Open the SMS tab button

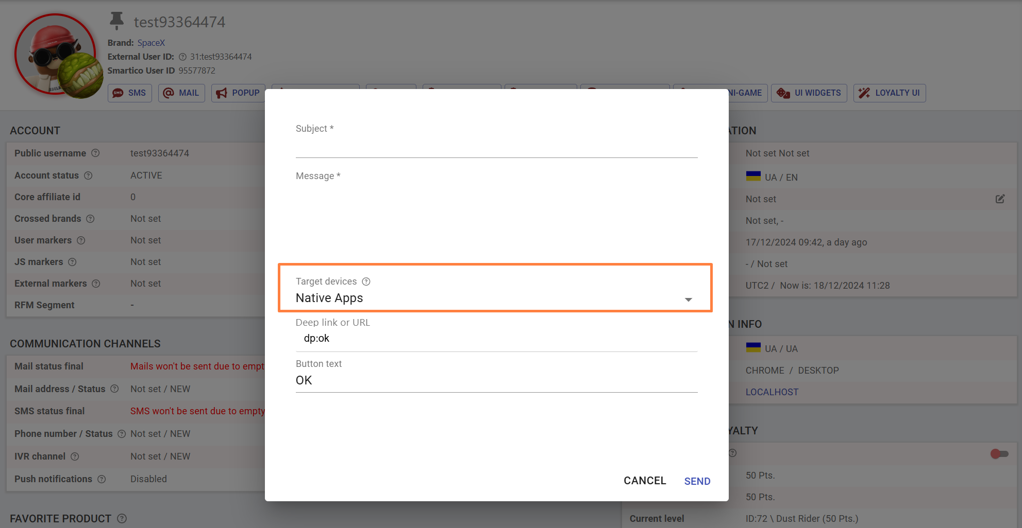(x=130, y=93)
